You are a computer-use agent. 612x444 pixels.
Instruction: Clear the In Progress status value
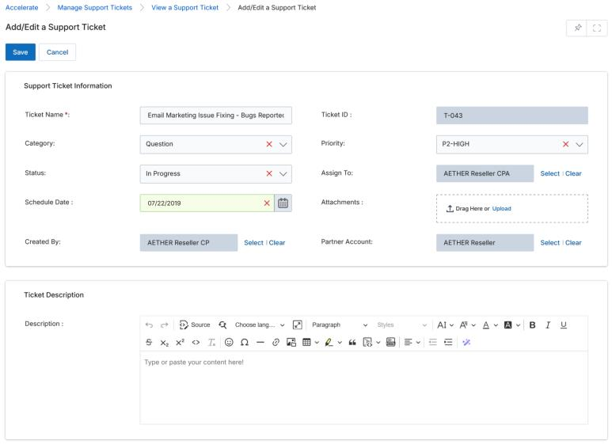pyautogui.click(x=269, y=173)
